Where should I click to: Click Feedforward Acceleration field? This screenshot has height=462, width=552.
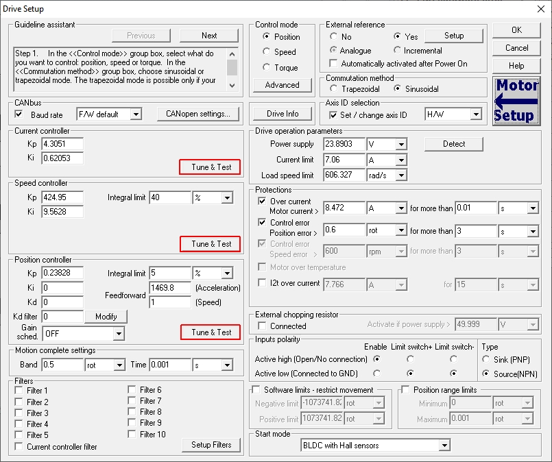pos(170,288)
